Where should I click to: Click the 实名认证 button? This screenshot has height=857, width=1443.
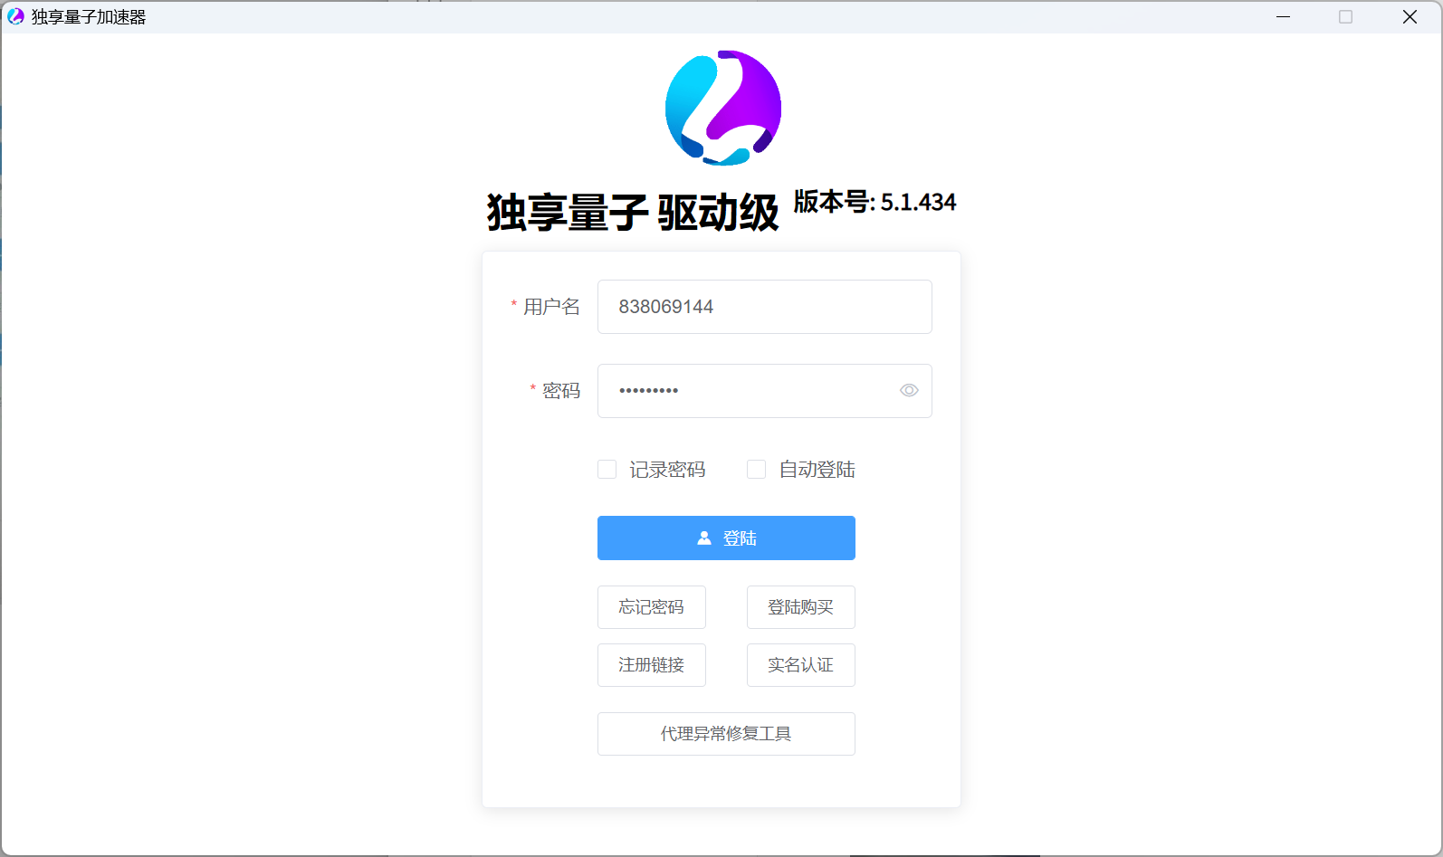coord(801,665)
